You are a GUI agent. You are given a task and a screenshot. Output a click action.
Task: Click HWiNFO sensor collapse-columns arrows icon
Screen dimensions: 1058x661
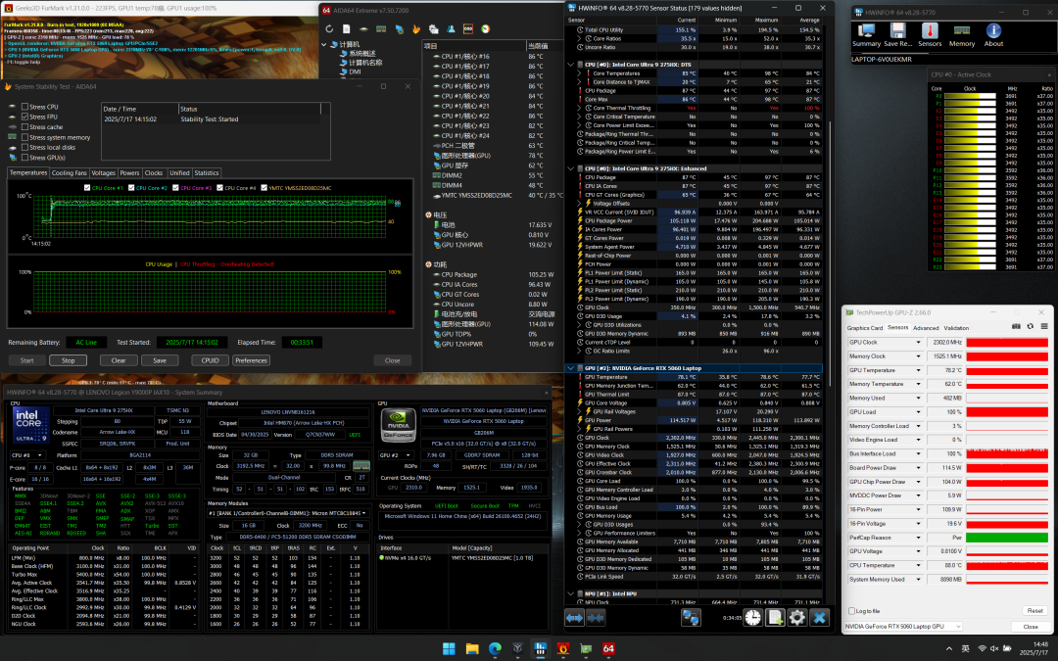coord(596,617)
